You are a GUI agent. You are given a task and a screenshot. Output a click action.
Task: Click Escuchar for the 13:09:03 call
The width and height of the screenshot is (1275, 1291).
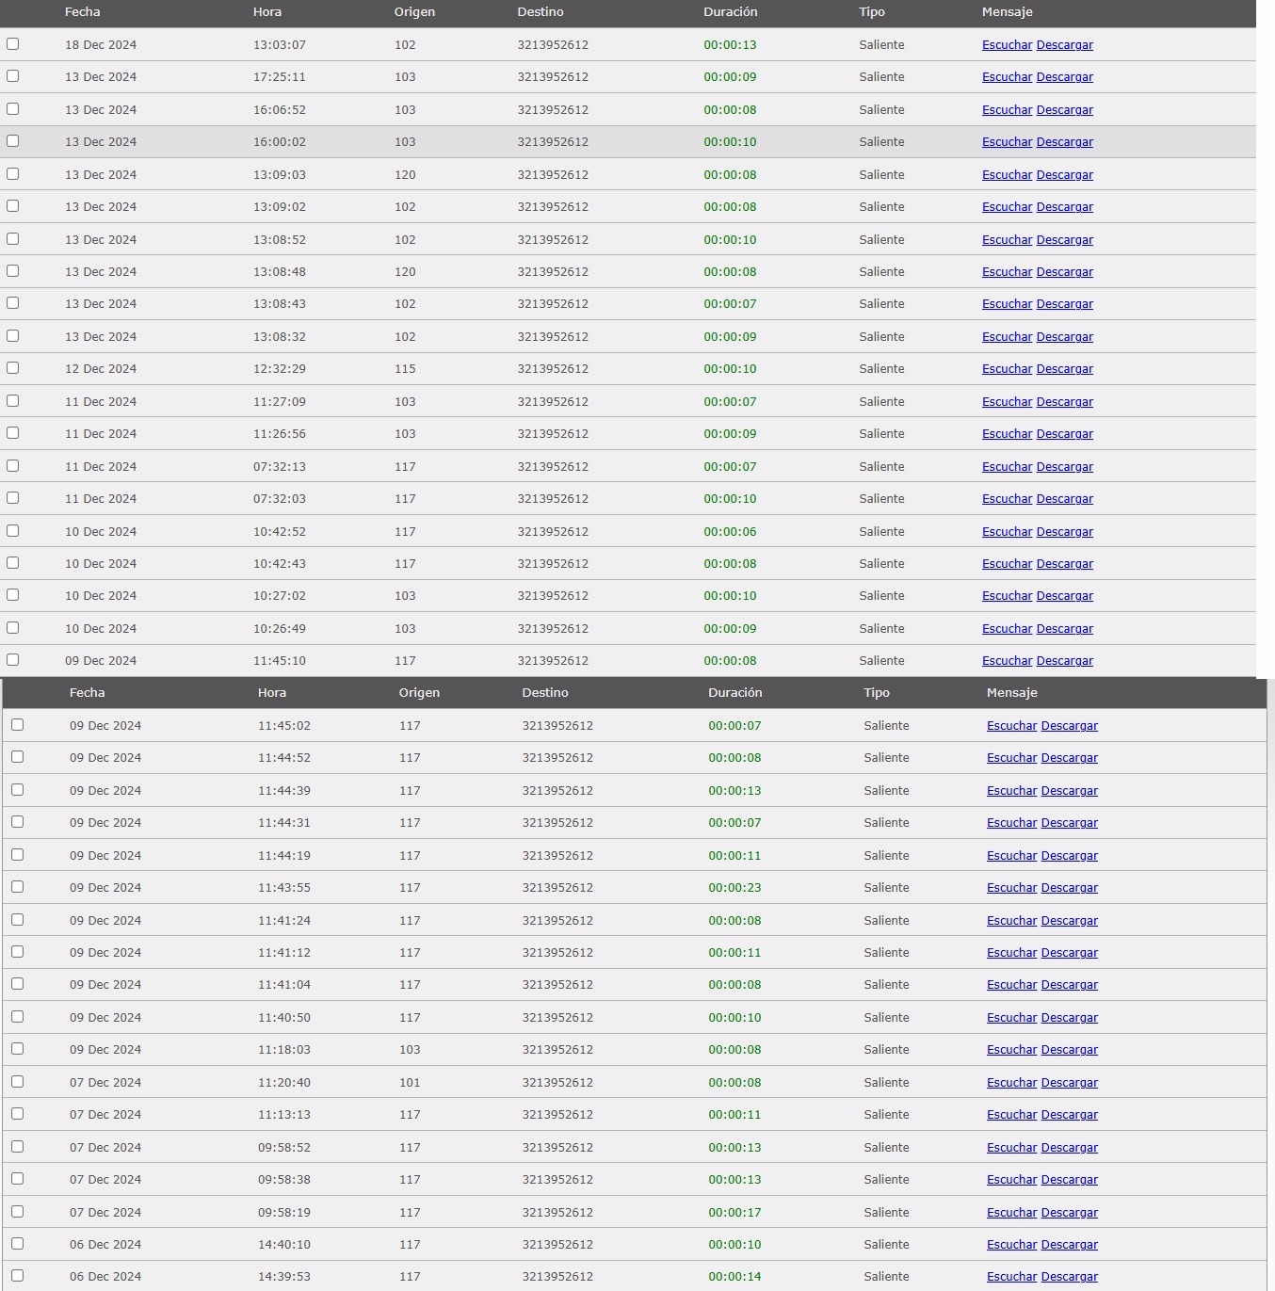tap(1007, 175)
